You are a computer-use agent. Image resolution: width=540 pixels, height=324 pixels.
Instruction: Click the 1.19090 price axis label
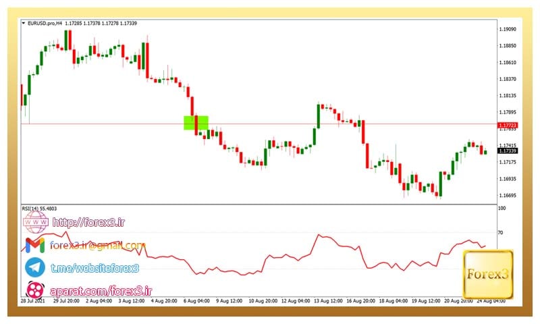(x=508, y=30)
